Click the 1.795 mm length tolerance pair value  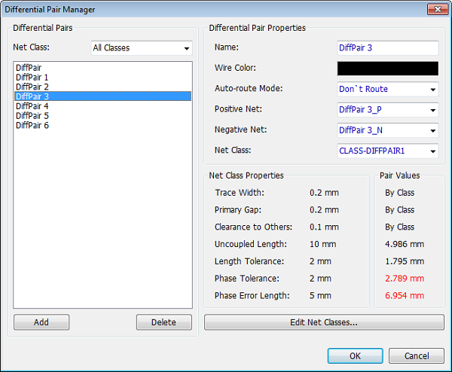405,261
